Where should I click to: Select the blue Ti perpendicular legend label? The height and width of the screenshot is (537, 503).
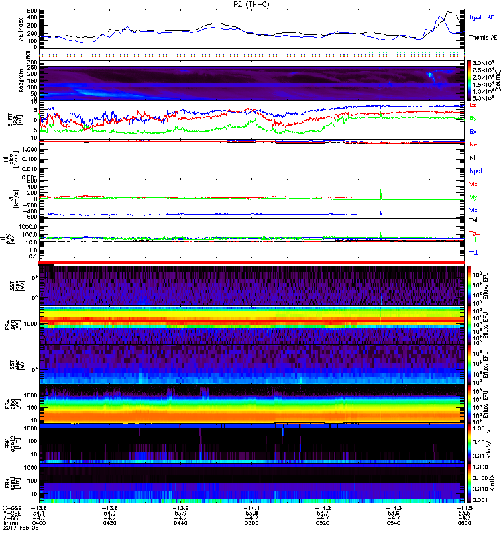pyautogui.click(x=473, y=253)
